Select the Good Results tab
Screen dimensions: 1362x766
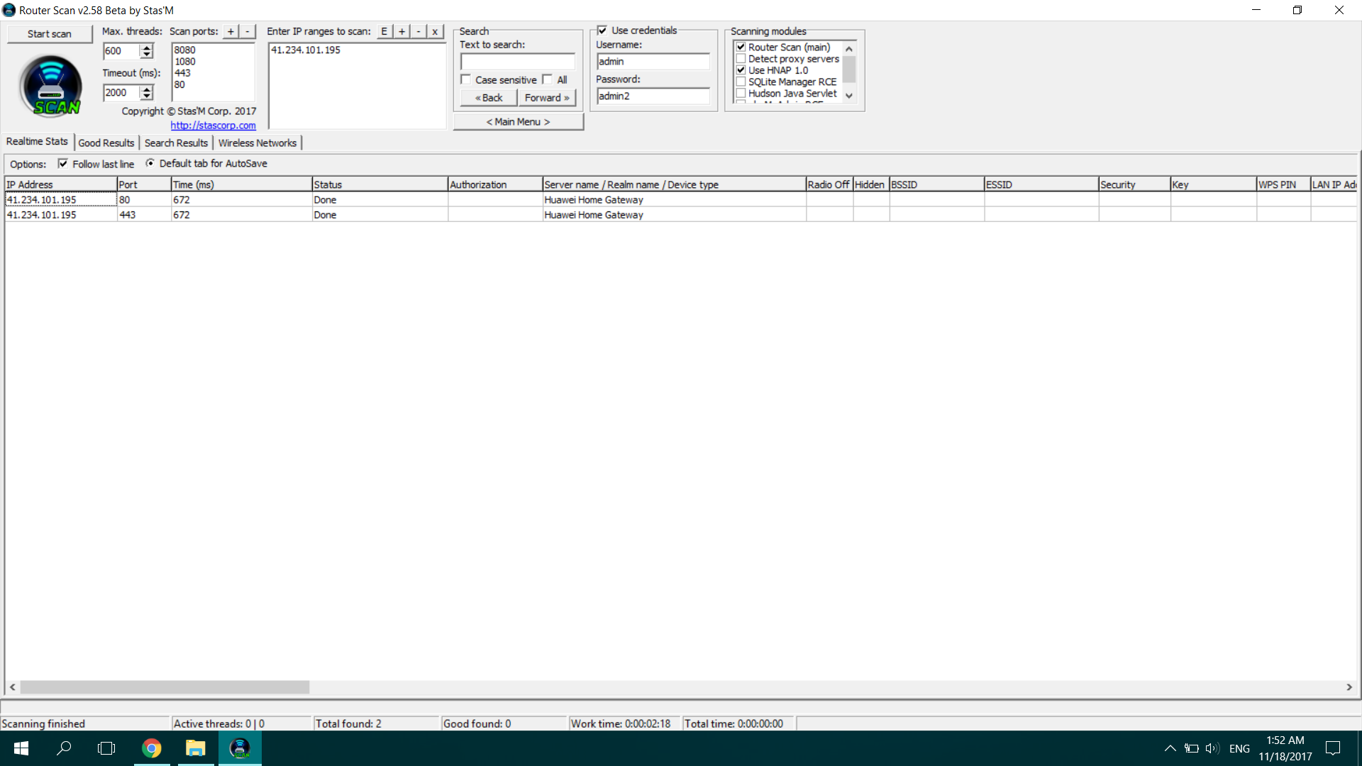tap(106, 142)
